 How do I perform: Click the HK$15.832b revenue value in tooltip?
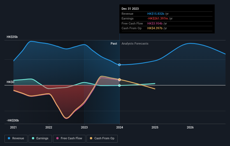coord(156,14)
